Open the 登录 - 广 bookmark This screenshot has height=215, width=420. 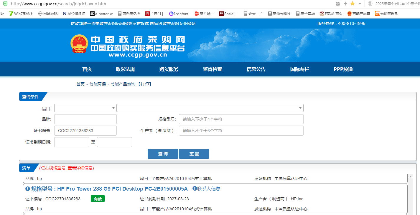tap(253, 14)
